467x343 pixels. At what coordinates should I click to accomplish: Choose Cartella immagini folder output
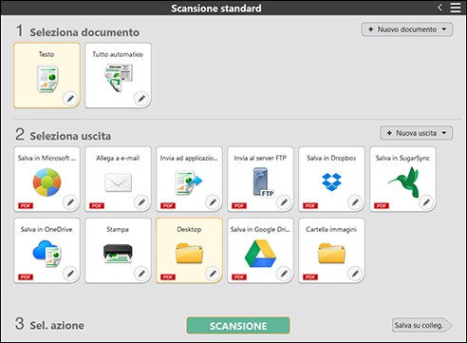click(331, 250)
